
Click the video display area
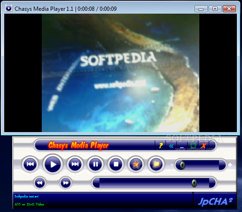click(x=121, y=73)
